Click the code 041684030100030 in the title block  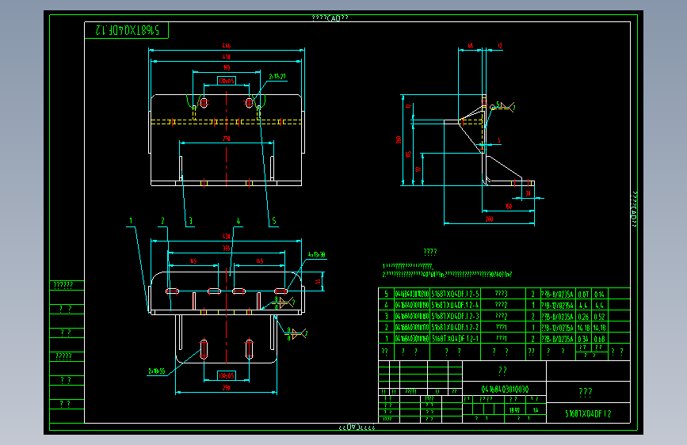[x=505, y=389]
